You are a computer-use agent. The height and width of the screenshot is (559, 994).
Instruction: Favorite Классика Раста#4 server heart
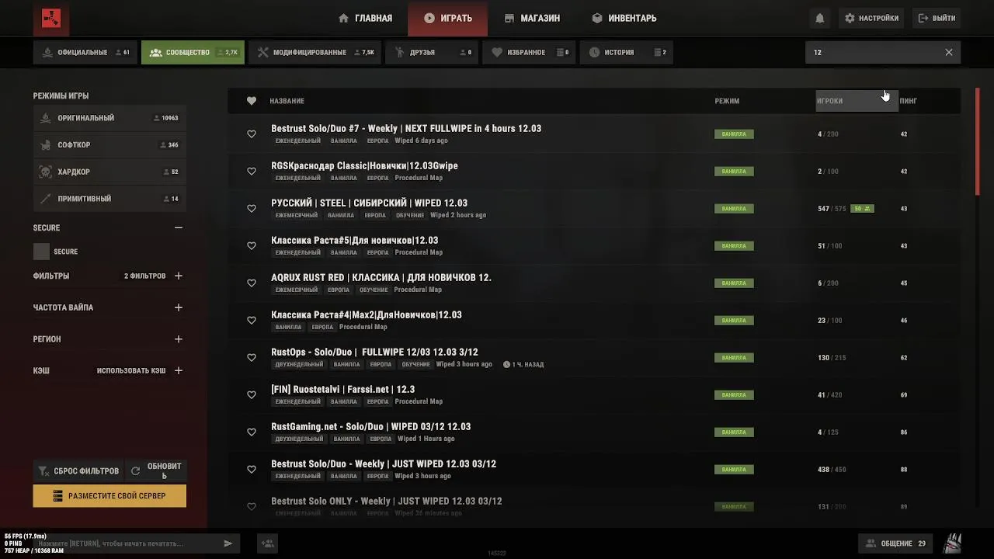pos(252,321)
